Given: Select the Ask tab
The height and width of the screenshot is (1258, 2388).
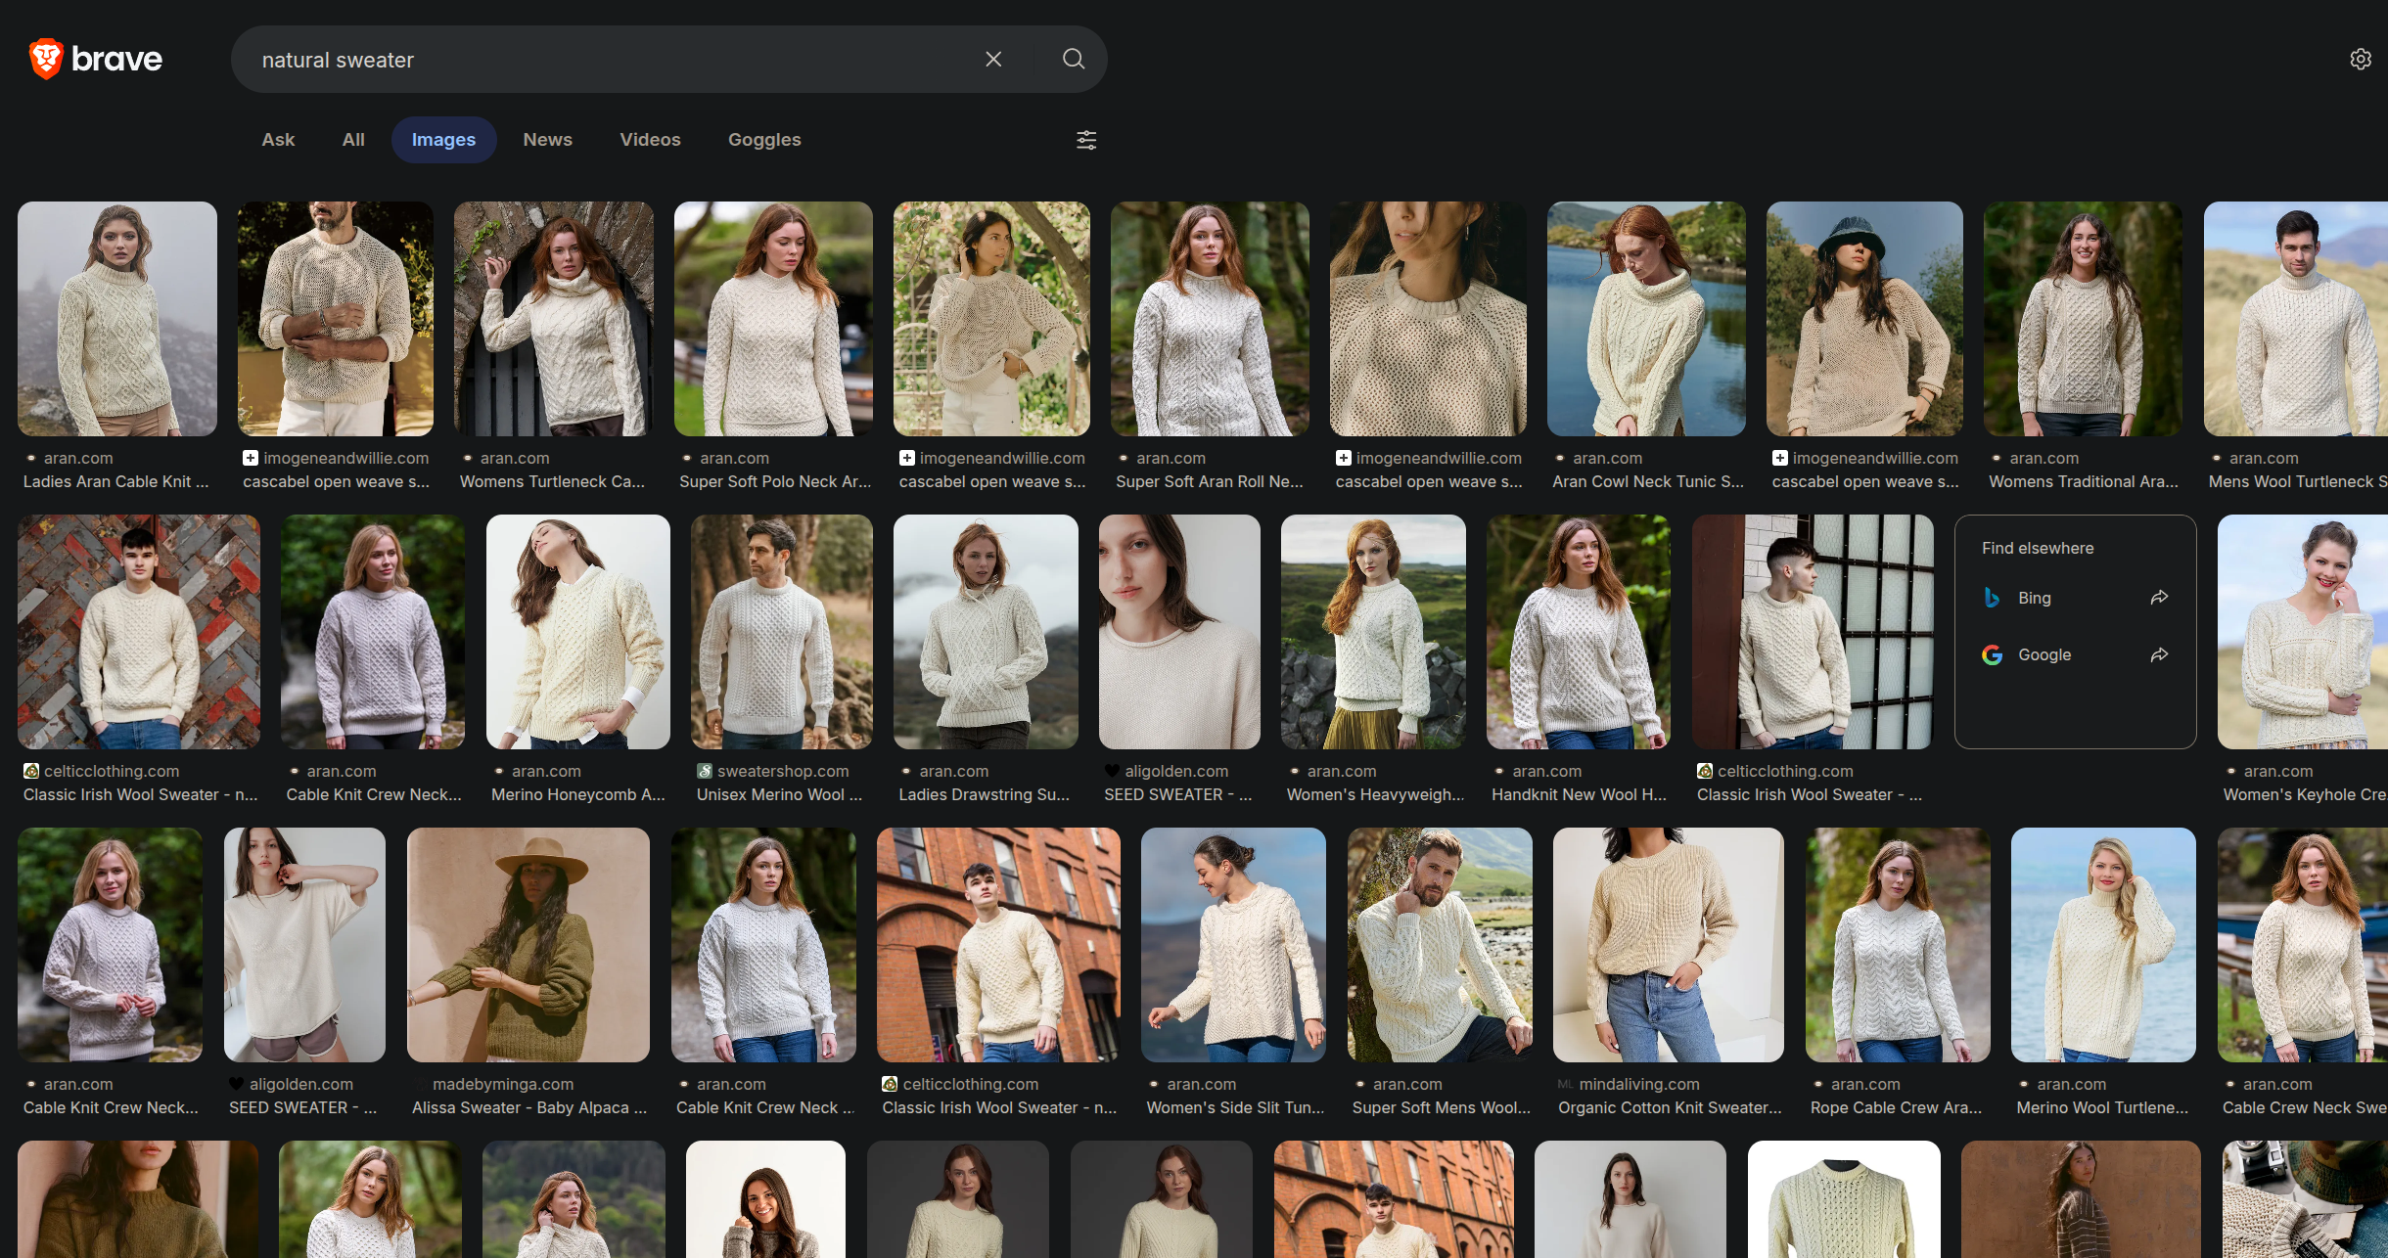Looking at the screenshot, I should coord(278,140).
